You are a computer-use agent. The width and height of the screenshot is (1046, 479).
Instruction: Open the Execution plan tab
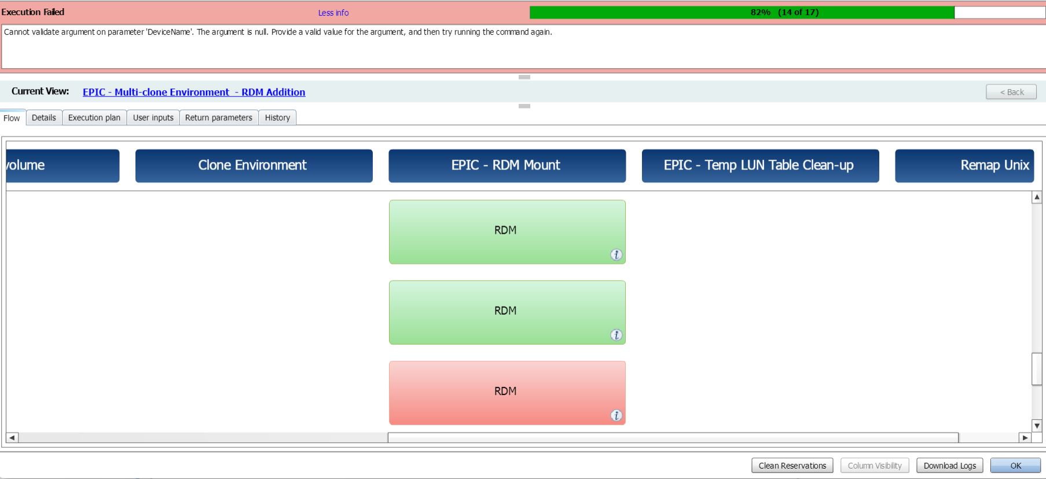[94, 117]
